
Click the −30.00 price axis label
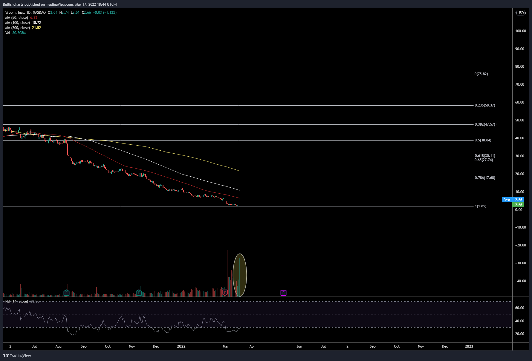(x=521, y=263)
